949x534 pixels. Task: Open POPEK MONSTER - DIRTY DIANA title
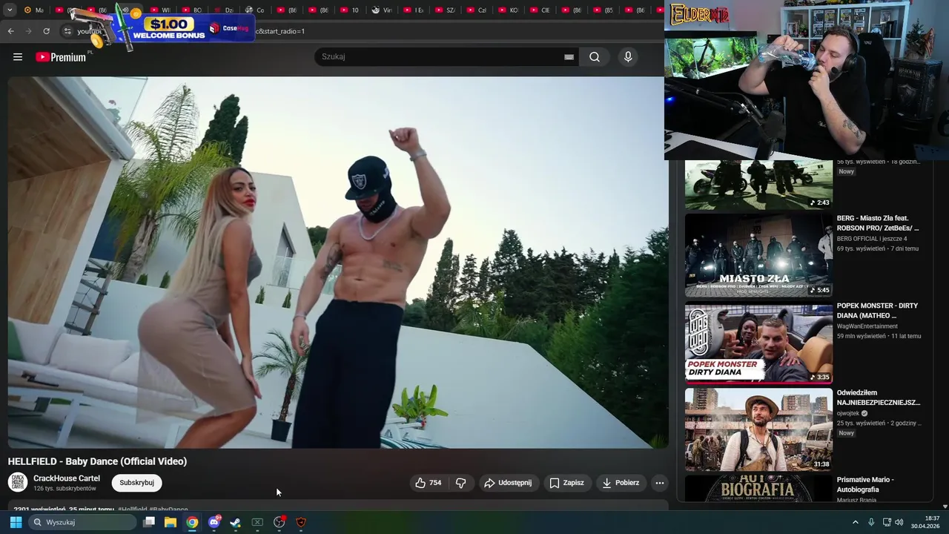pyautogui.click(x=878, y=311)
